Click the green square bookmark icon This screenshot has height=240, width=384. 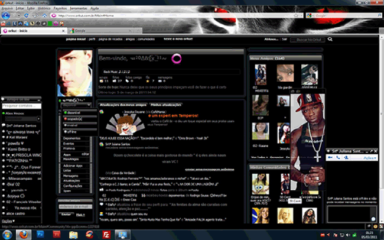pyautogui.click(x=50, y=24)
